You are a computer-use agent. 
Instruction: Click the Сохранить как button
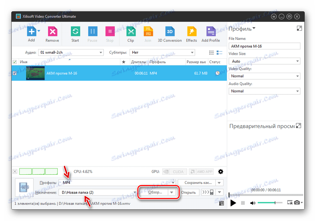[x=197, y=183]
